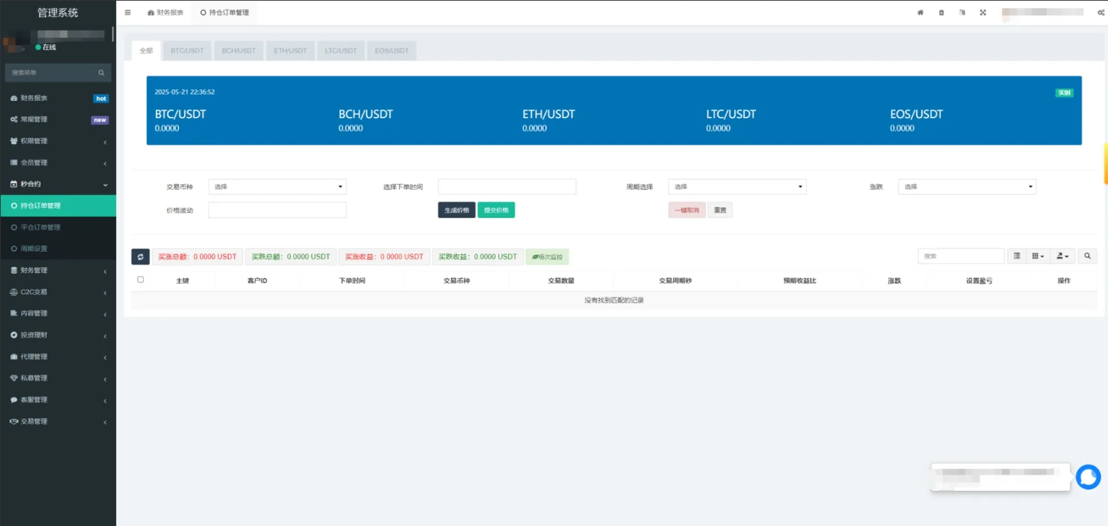Click the 生成价格 button
The width and height of the screenshot is (1108, 526).
456,210
